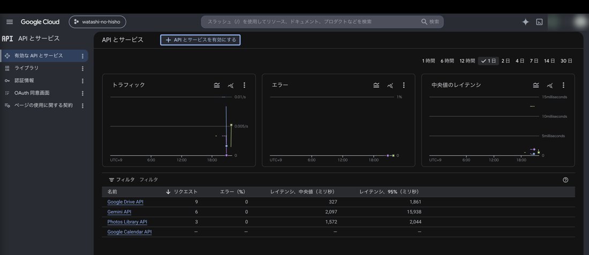Image resolution: width=589 pixels, height=255 pixels.
Task: Click the API とサービス sidebar heading icon
Action: tap(7, 39)
